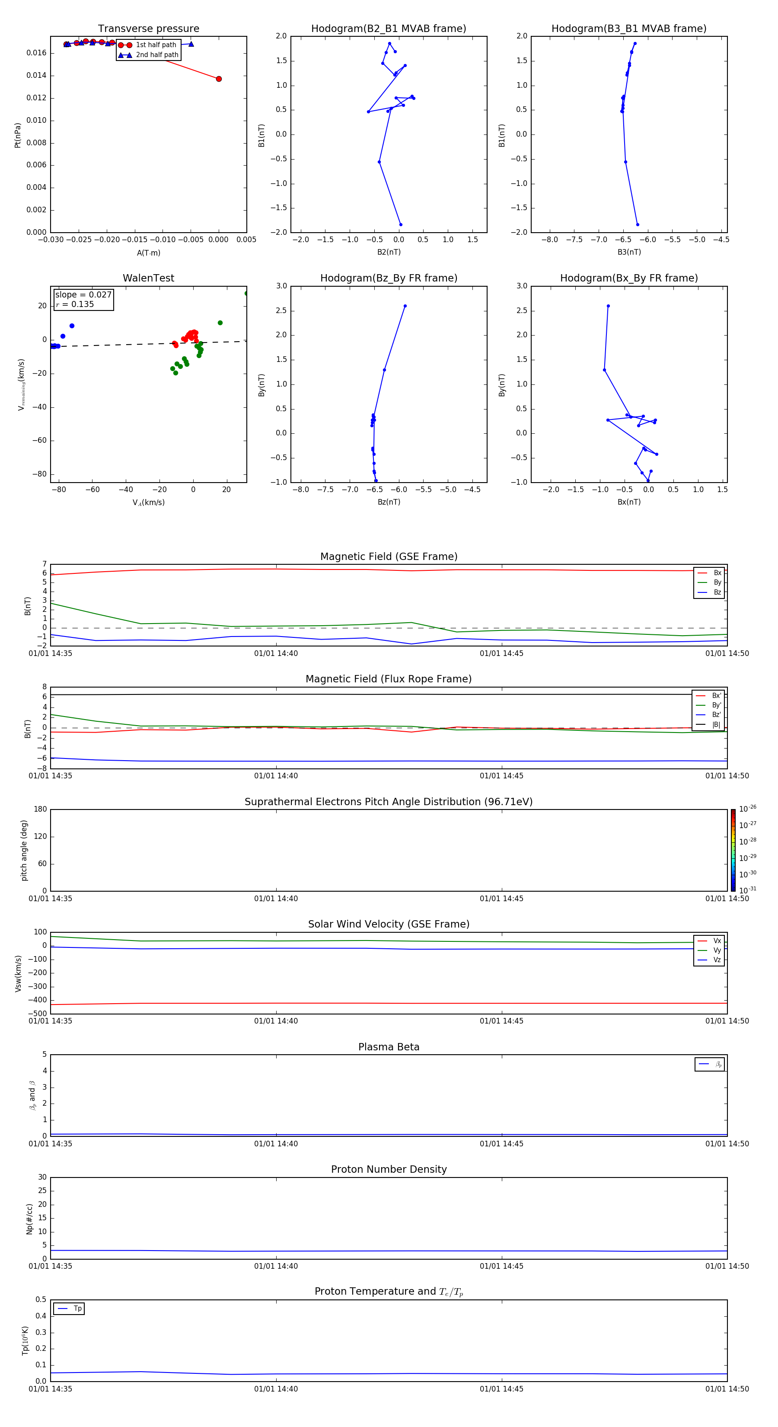Click the βp legend in Plasma Beta panel
Screen dimensions: 778x1427
coord(710,1064)
